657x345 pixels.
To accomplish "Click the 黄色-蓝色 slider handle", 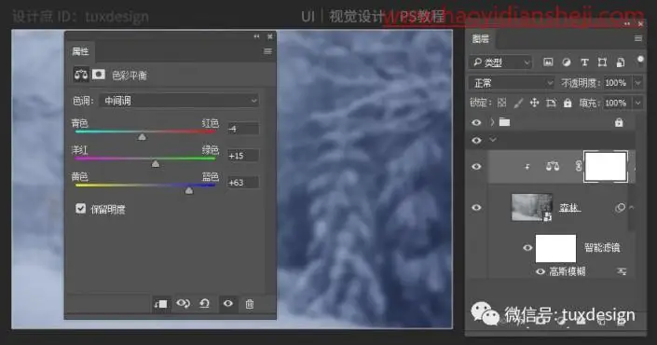I will coord(189,191).
